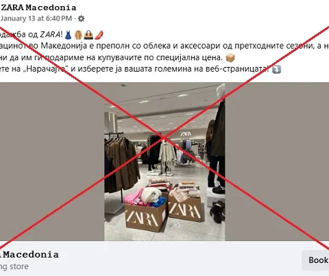This screenshot has height=276, width=329.
Task: Open the ZARA store photo
Action: 164,162
